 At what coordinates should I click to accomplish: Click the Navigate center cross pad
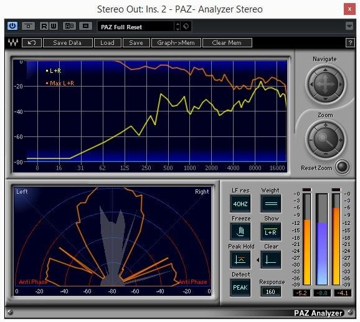click(x=326, y=84)
